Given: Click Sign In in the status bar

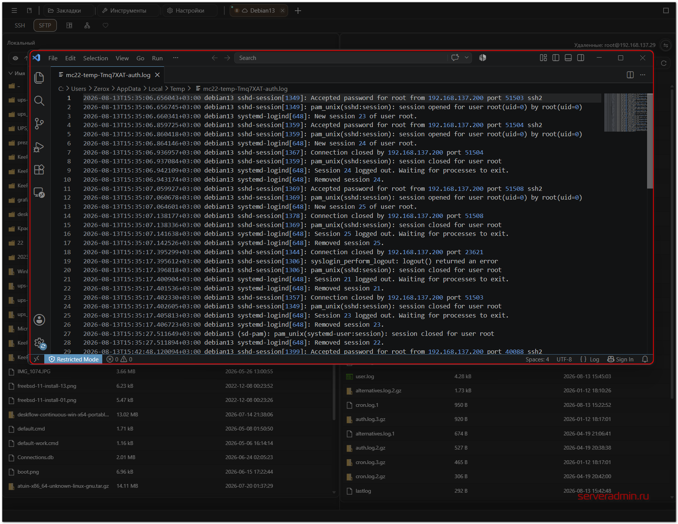Looking at the screenshot, I should pos(620,359).
